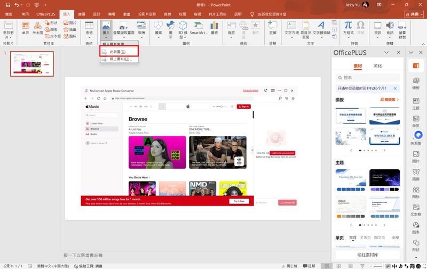The height and width of the screenshot is (269, 427).
Task: Open OfficePLUS pane options chevron
Action: [386, 52]
